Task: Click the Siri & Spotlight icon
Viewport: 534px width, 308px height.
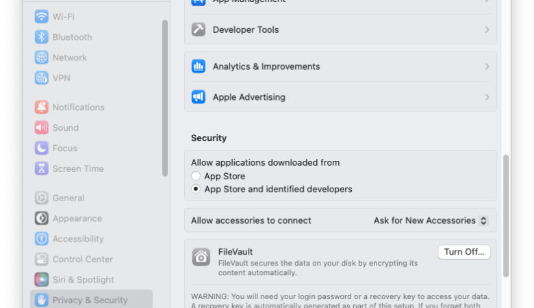Action: pos(41,279)
